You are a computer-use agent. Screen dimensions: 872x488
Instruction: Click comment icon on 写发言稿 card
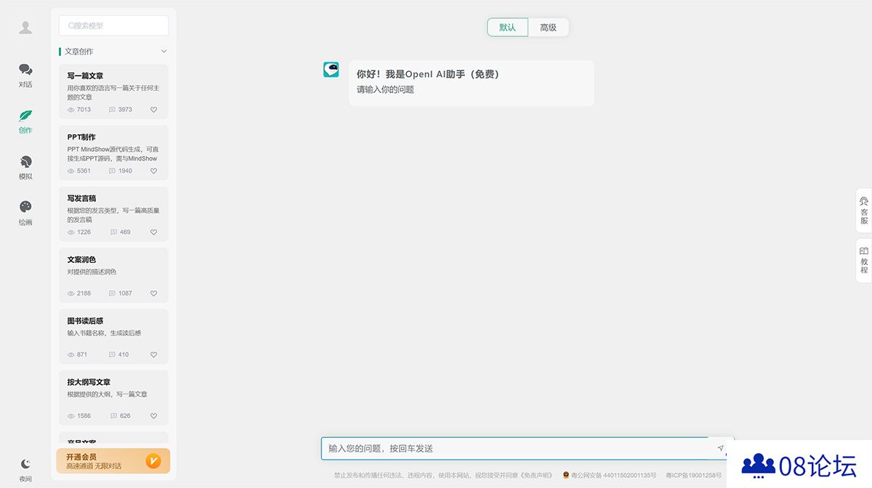click(x=113, y=232)
